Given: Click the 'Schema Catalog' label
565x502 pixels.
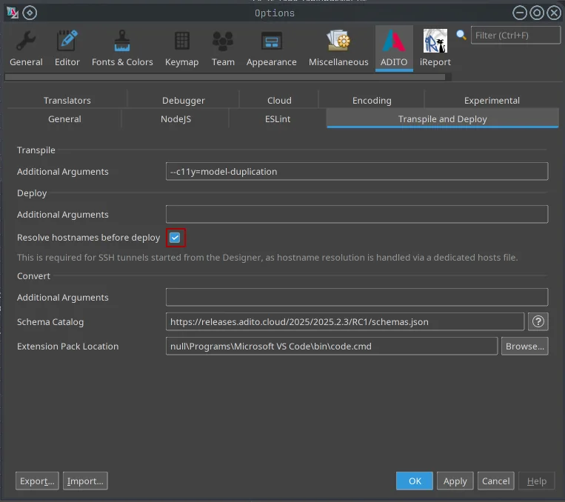Looking at the screenshot, I should click(x=50, y=322).
